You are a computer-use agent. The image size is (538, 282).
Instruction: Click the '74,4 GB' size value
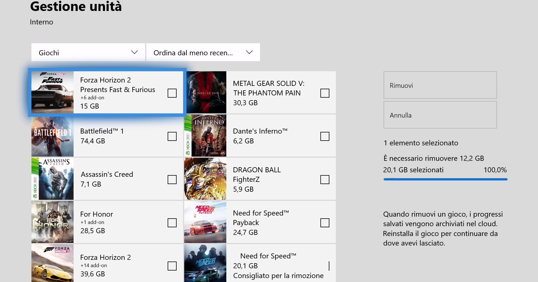coord(93,141)
